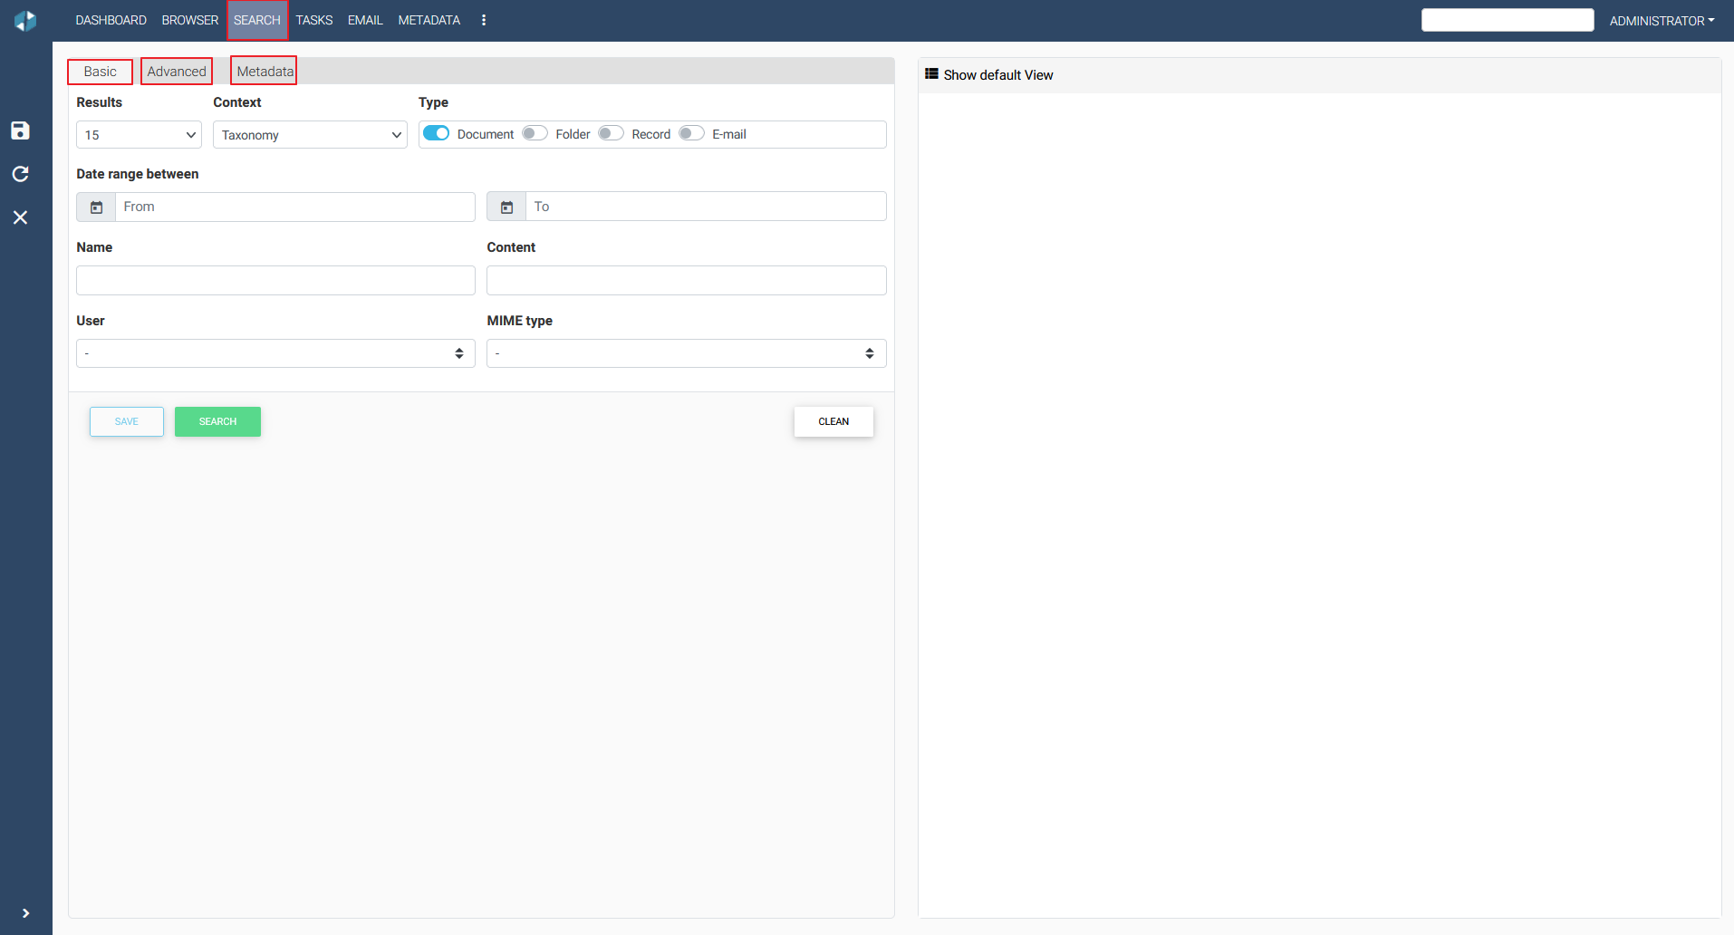Open the MIME type selector

tap(686, 353)
